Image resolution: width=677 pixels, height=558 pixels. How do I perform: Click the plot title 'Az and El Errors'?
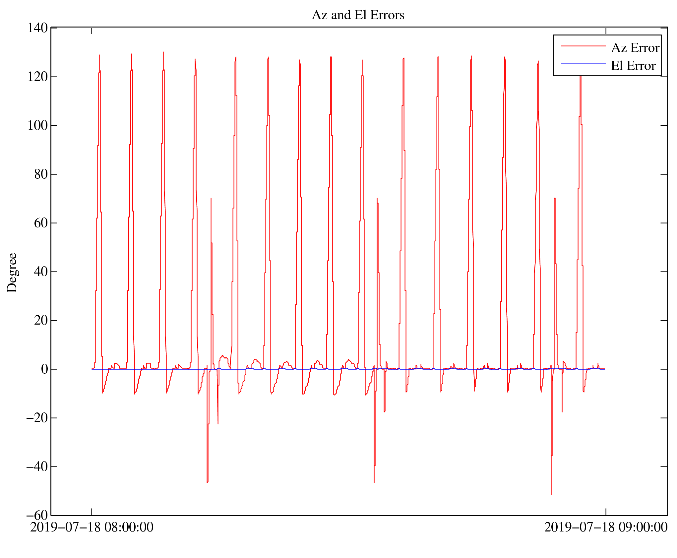coord(358,15)
